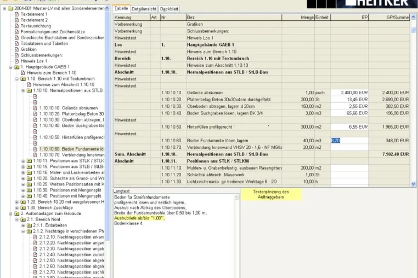This screenshot has width=418, height=278.
Task: Expand the 1.10.16. Maler- und Lackierarbeiten node
Action: tap(23, 172)
